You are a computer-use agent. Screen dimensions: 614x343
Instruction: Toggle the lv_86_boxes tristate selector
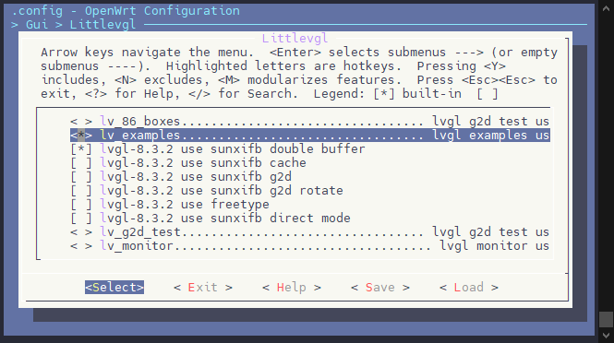click(81, 121)
